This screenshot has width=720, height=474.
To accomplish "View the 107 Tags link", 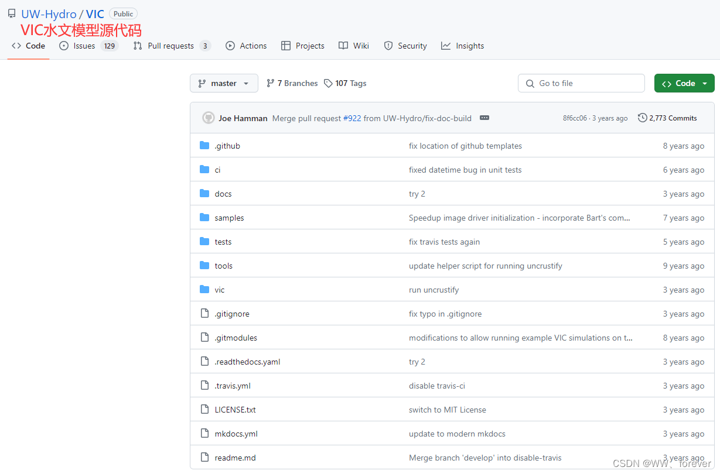I will [345, 83].
